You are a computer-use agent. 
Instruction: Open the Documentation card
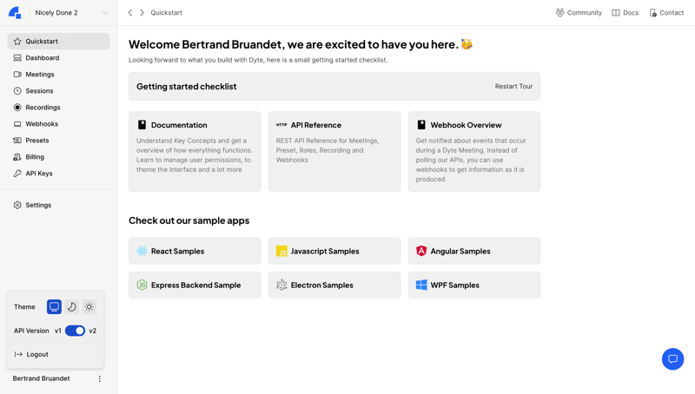[195, 151]
